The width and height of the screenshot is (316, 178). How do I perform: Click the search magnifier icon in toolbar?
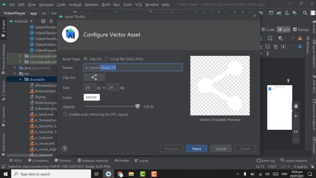(x=305, y=13)
